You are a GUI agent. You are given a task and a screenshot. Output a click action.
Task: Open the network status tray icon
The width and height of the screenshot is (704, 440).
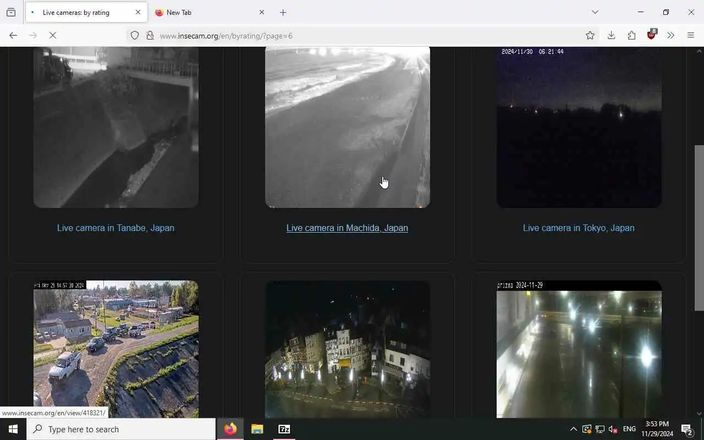coord(600,429)
